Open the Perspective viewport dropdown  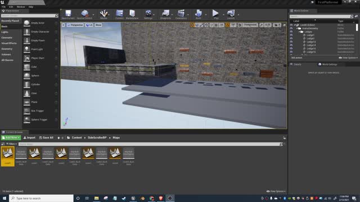(75, 25)
